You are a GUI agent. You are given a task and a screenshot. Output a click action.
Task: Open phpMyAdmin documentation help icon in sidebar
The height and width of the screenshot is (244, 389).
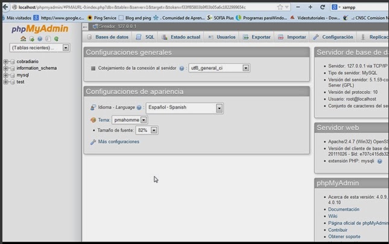[40, 39]
